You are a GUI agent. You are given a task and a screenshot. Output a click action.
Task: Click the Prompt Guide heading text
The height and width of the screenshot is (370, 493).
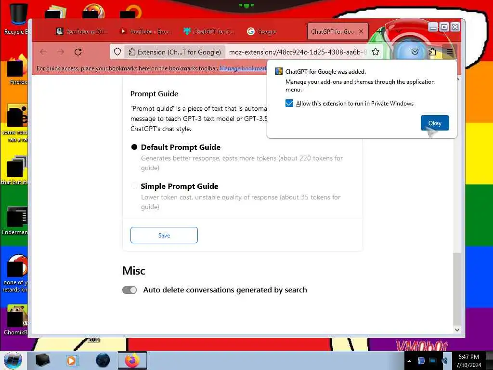pyautogui.click(x=154, y=94)
